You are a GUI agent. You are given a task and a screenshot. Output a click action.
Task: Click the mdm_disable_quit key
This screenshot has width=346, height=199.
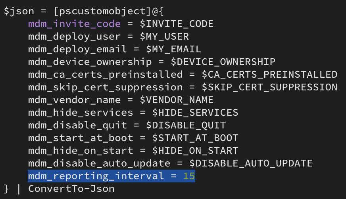click(x=77, y=125)
